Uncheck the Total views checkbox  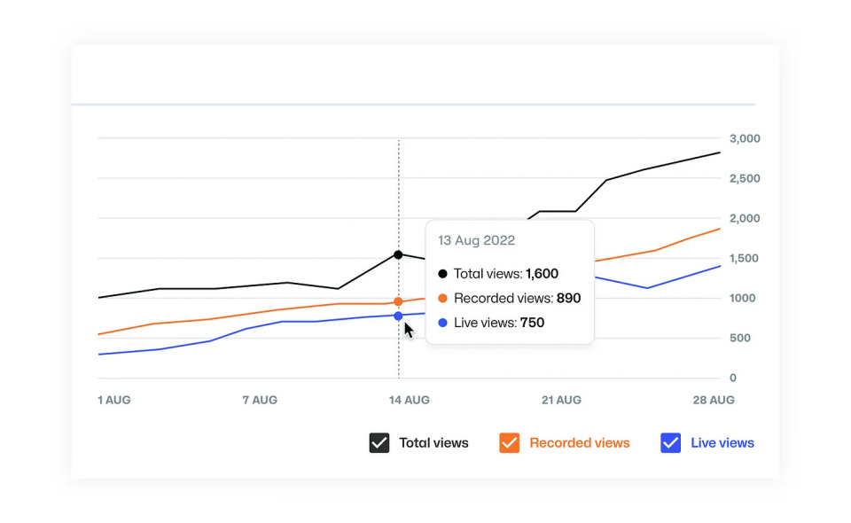379,443
